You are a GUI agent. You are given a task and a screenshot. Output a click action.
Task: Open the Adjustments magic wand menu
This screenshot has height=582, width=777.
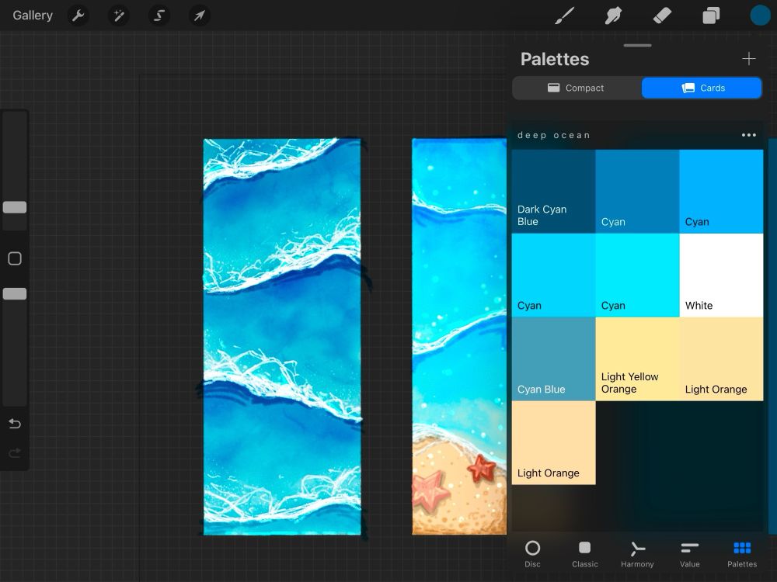118,16
